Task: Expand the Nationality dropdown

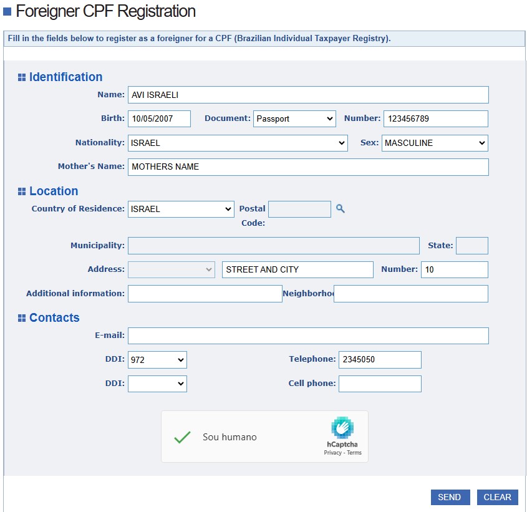Action: (237, 143)
